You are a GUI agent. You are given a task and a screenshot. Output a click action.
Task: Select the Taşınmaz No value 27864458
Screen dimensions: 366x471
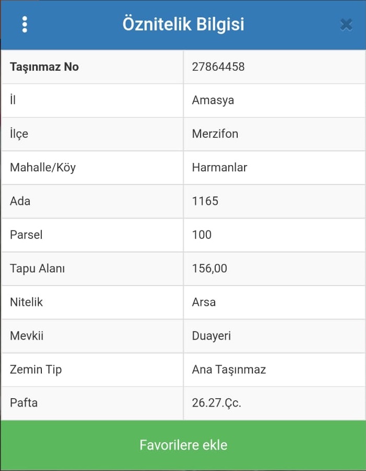218,67
